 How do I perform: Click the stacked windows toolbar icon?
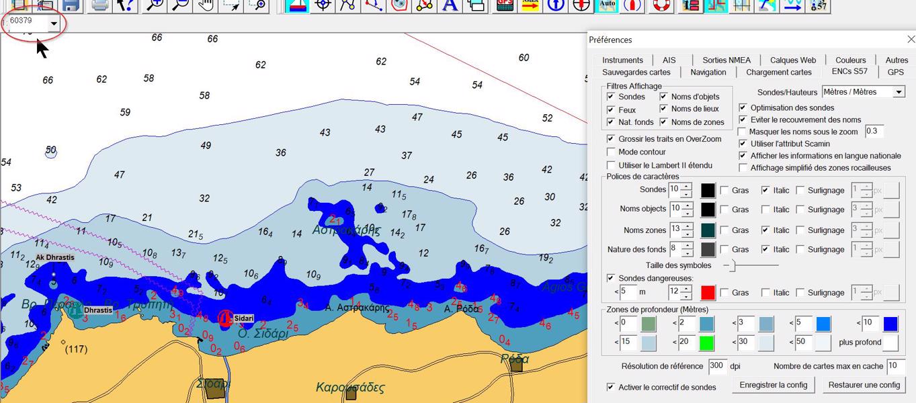pos(476,5)
